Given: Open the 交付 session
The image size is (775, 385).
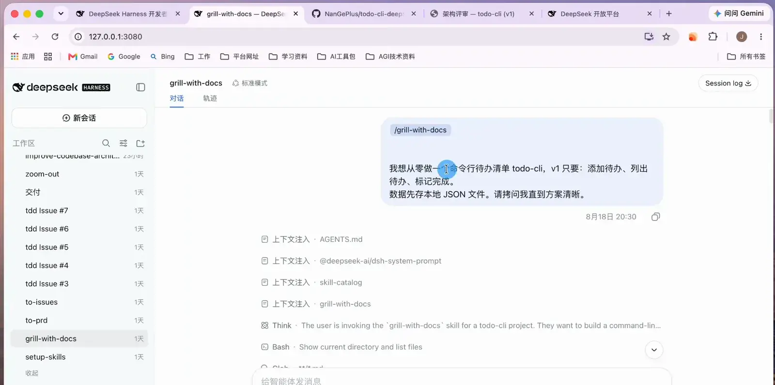Looking at the screenshot, I should (x=79, y=192).
